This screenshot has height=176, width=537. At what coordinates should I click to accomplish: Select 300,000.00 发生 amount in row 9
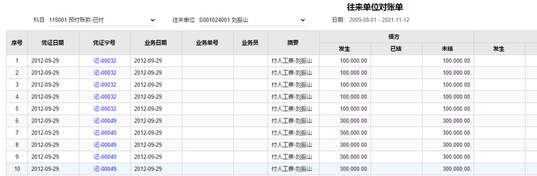pyautogui.click(x=353, y=157)
